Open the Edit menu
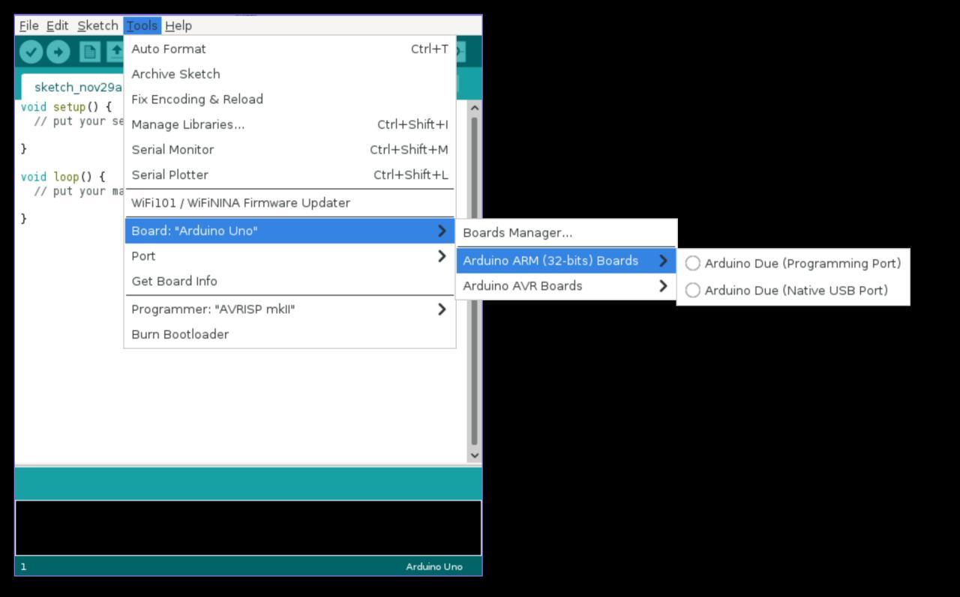The height and width of the screenshot is (597, 960). point(57,25)
